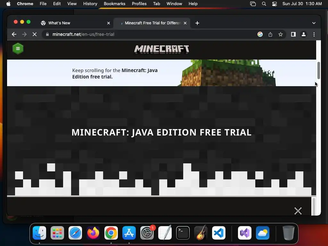The height and width of the screenshot is (246, 328).
Task: Open the File menu
Action: [x=43, y=4]
